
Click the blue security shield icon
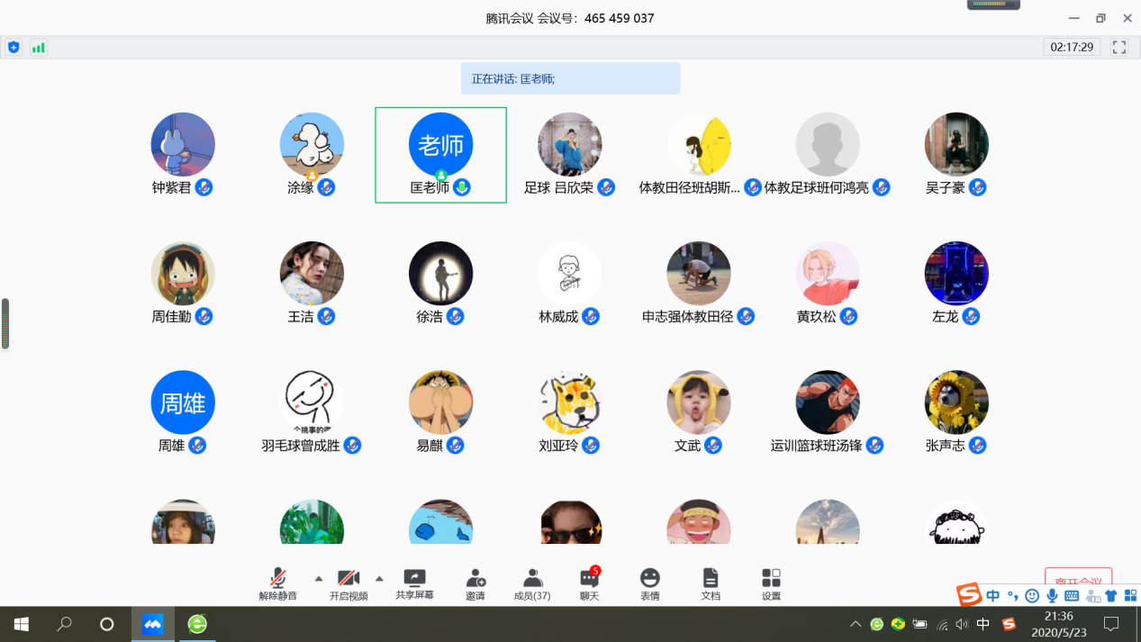pos(14,47)
